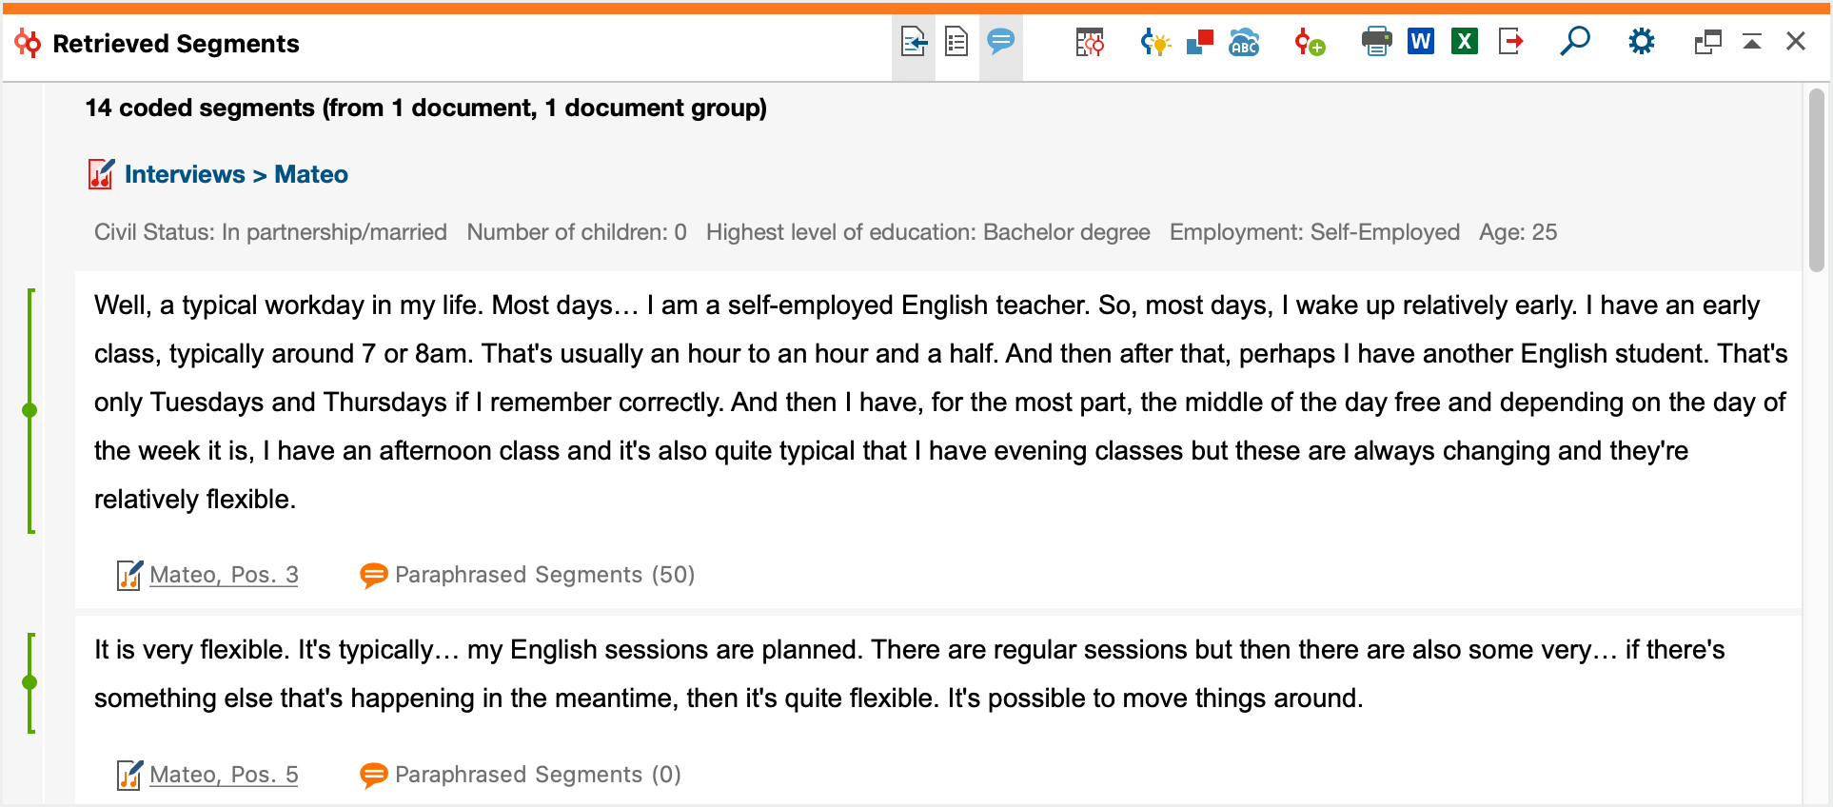Open settings via the gear icon
Screen dimensions: 1833x807
coord(1642,42)
